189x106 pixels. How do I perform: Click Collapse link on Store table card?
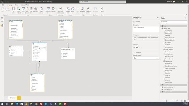click(33, 91)
